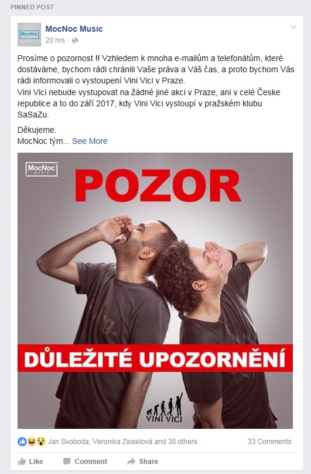Click the public globe privacy icon
Viewport: 311px width, 474px height.
pos(75,41)
